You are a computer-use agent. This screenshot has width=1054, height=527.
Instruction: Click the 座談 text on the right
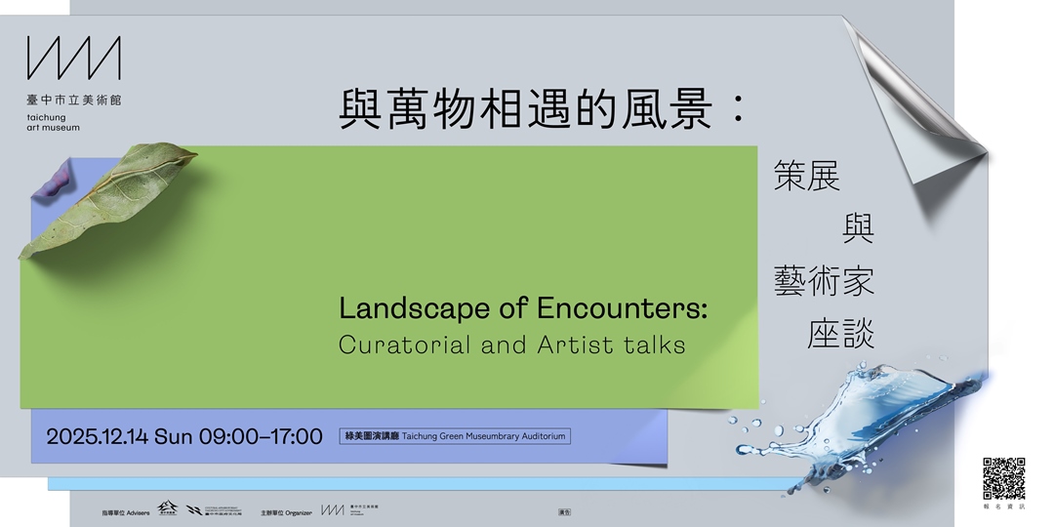[x=840, y=334]
